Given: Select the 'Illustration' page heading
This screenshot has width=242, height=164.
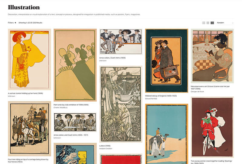Looking at the screenshot, I should click(x=24, y=7).
